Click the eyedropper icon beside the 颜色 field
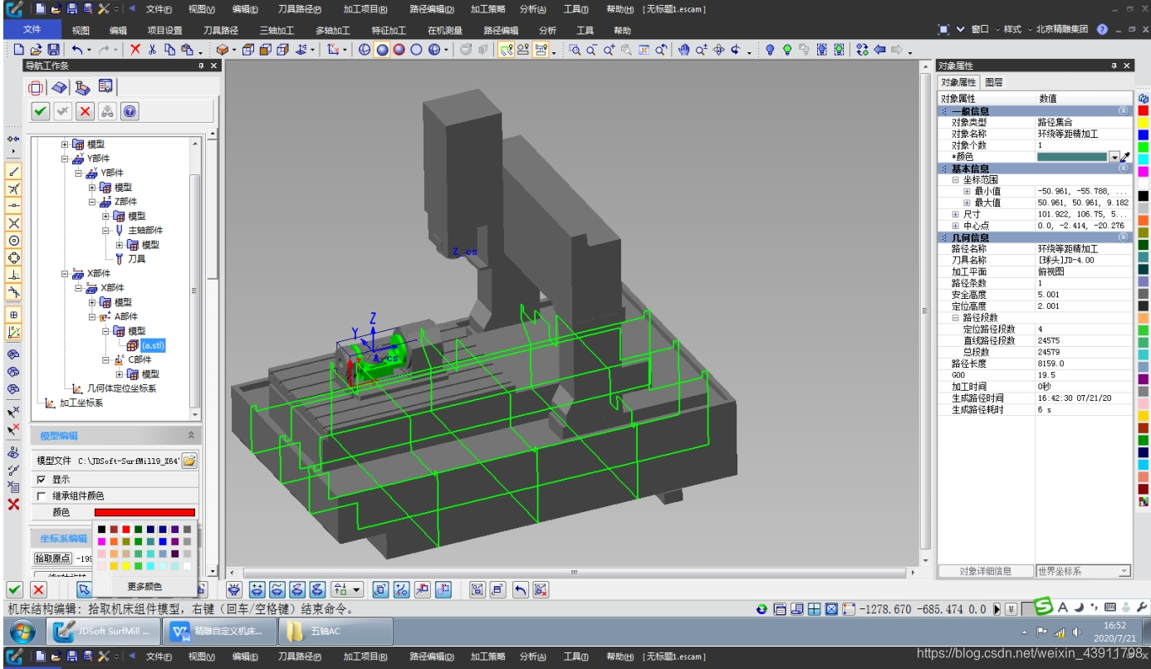This screenshot has width=1151, height=669. coord(1126,156)
